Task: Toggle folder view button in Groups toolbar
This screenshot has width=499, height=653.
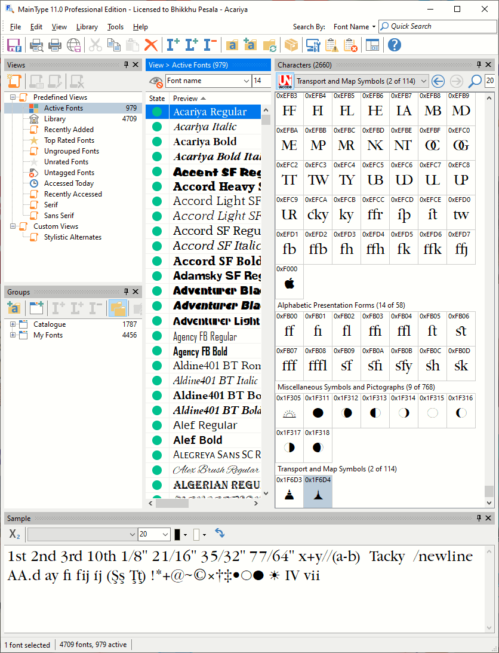Action: click(x=118, y=308)
